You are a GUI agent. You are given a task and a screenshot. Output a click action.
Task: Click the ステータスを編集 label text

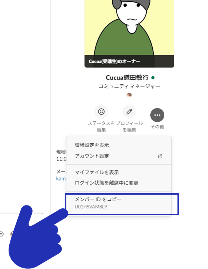101,127
